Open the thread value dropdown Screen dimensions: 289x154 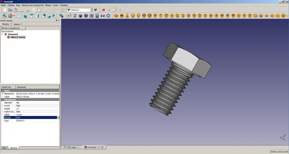point(58,117)
